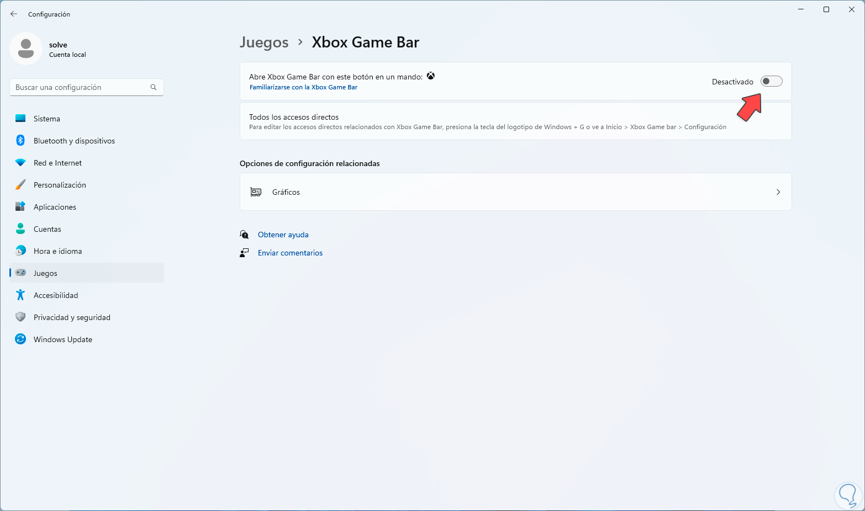Viewport: 865px width, 511px height.
Task: Navigate to Cuentas section
Action: pos(87,229)
